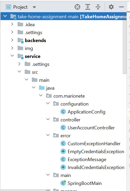Collapse the java source folder
This screenshot has height=191, width=130.
coord(34,88)
